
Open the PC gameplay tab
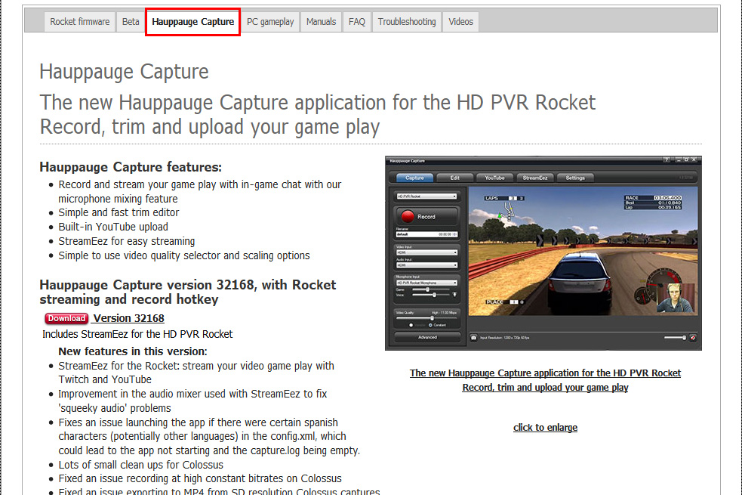tap(270, 22)
